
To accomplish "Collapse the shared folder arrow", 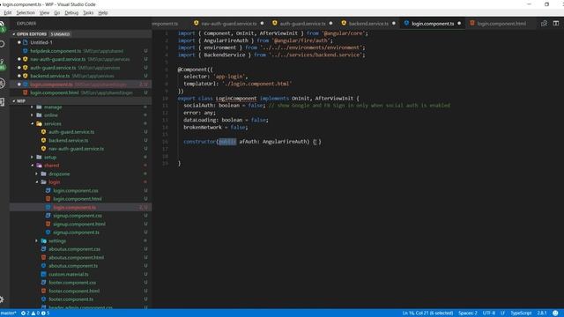I will [32, 166].
